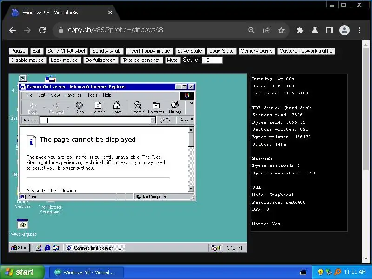Open Back button history dropdown arrow
Image resolution: width=372 pixels, height=279 pixels.
coord(44,108)
